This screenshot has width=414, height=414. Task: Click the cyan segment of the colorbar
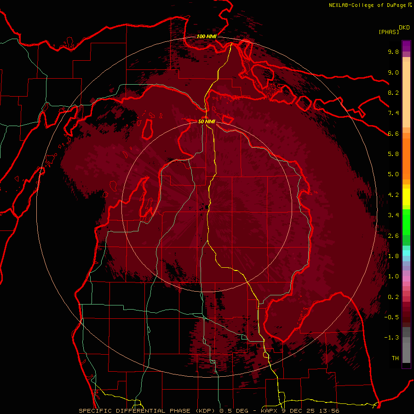coord(406,253)
